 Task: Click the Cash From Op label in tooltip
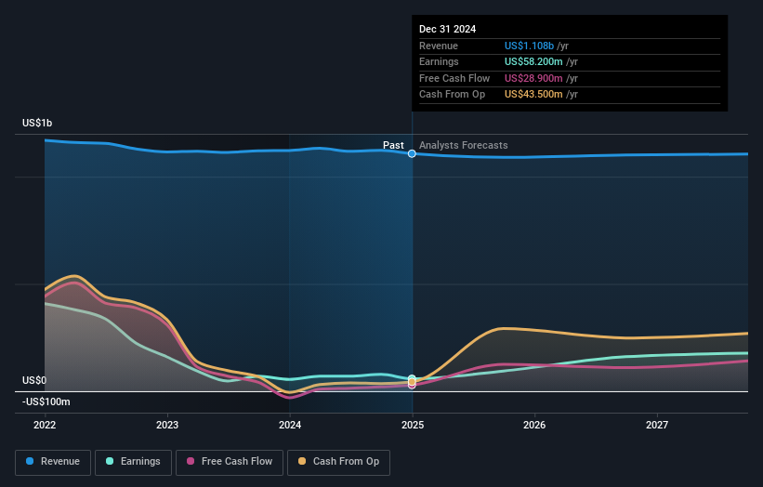point(452,95)
